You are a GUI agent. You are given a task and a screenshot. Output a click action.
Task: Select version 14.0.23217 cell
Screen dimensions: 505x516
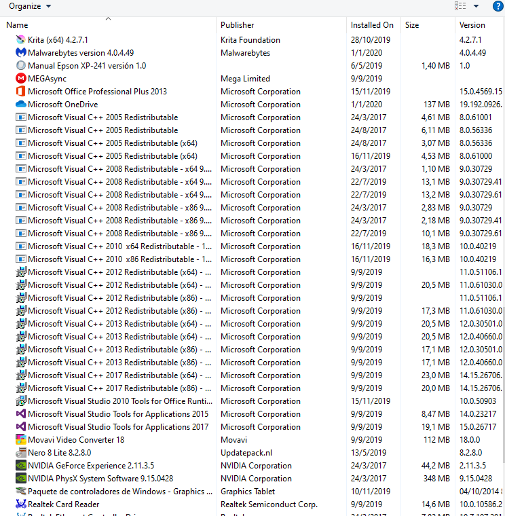pyautogui.click(x=478, y=413)
